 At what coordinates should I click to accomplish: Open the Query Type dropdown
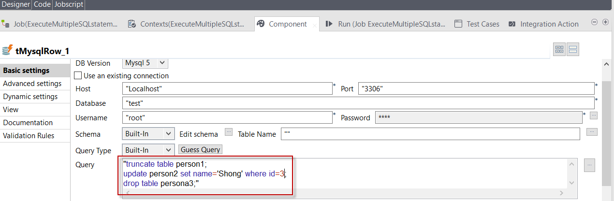[x=148, y=150]
